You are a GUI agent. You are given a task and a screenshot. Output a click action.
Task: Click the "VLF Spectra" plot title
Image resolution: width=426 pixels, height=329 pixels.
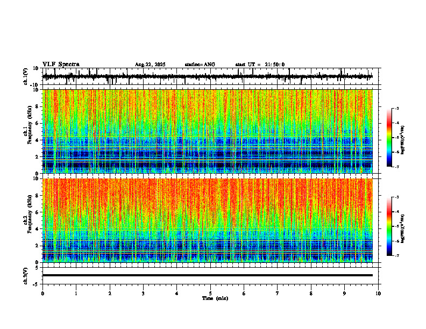61,65
